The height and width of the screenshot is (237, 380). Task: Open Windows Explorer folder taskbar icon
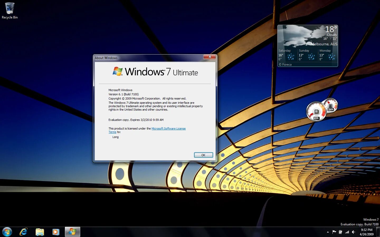pyautogui.click(x=40, y=232)
